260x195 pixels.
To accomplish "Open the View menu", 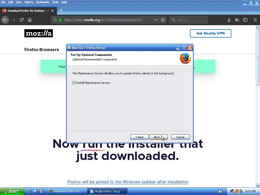I will click(x=19, y=2).
